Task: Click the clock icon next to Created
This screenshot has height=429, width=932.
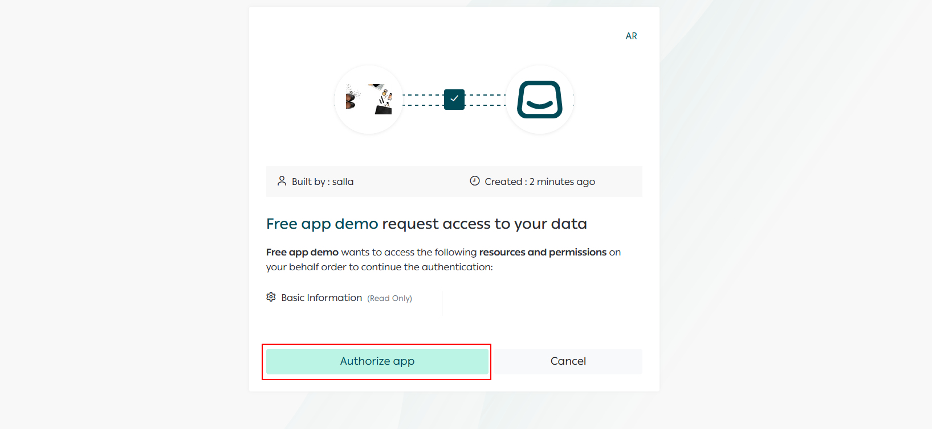Action: point(474,181)
